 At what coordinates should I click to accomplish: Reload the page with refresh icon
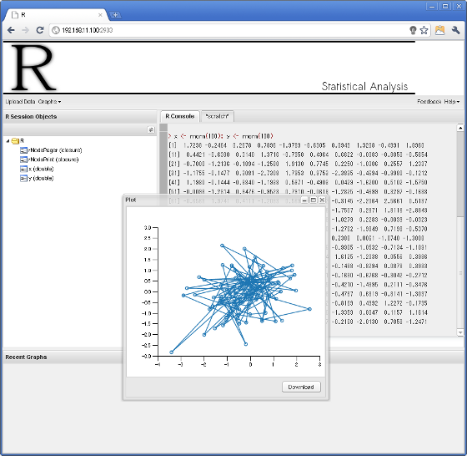coord(40,30)
